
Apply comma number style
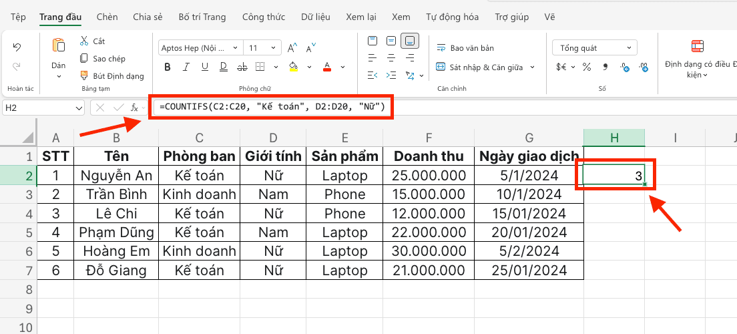coord(605,67)
